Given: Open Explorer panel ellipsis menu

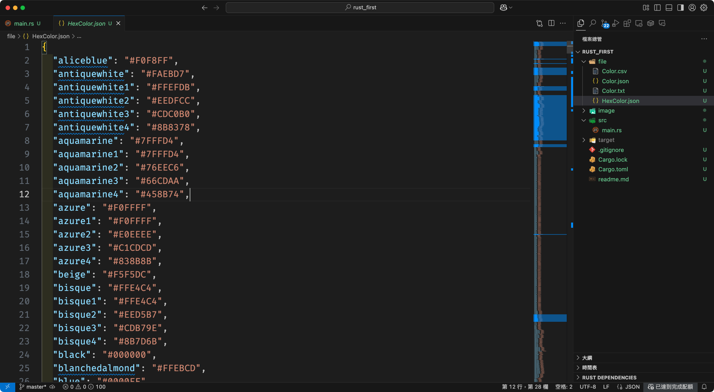Looking at the screenshot, I should [704, 39].
